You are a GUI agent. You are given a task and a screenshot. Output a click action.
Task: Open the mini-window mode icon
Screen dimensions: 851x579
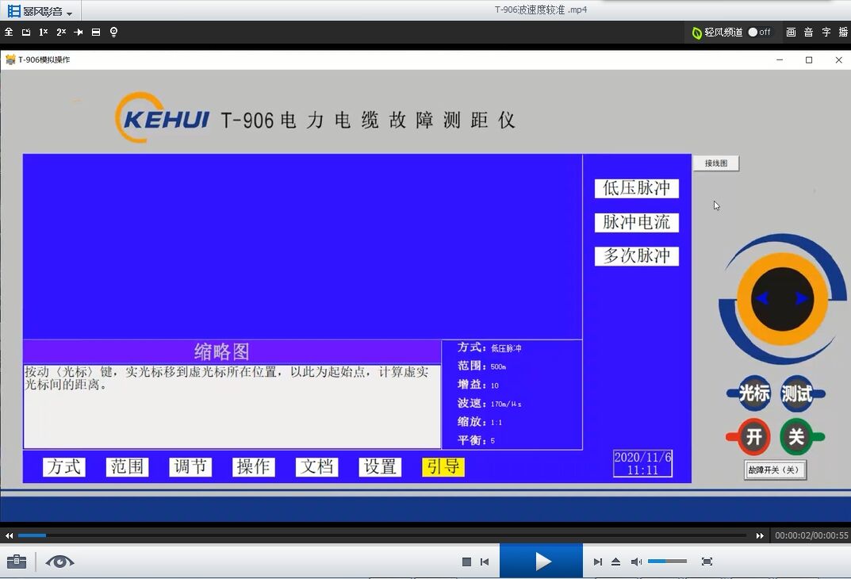pos(25,33)
